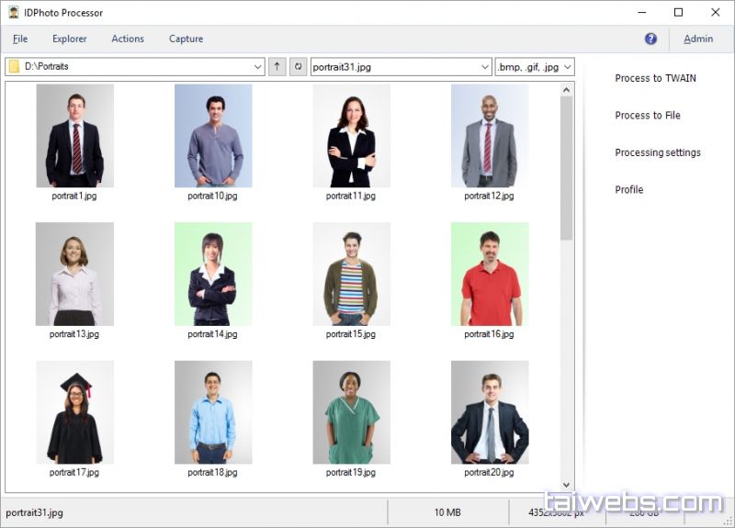This screenshot has height=528, width=735.
Task: Click the IDPhoto Processor title bar icon
Action: pos(14,13)
